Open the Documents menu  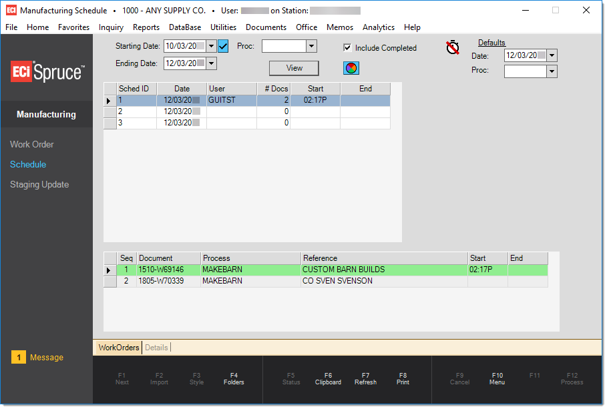pos(266,27)
